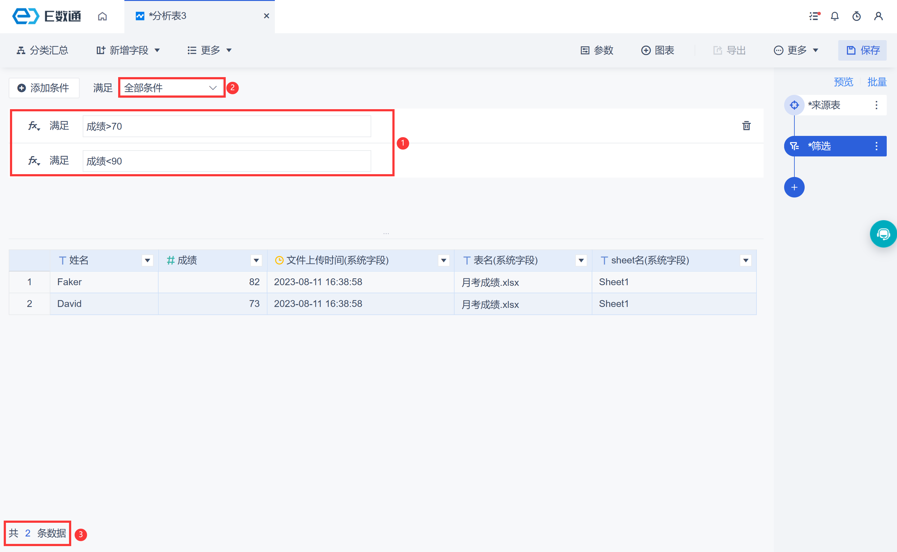The width and height of the screenshot is (897, 552).
Task: Expand the 全部条件 dropdown
Action: tap(171, 88)
